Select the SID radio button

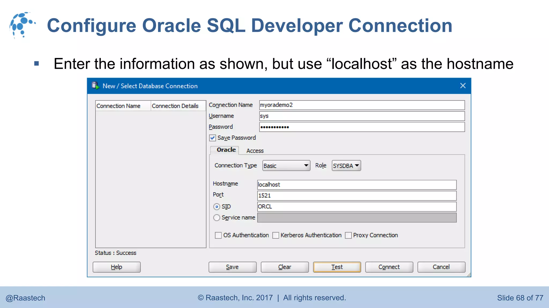click(217, 207)
